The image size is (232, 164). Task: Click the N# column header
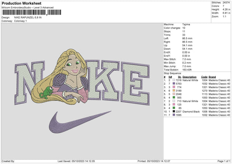point(170,77)
